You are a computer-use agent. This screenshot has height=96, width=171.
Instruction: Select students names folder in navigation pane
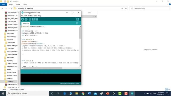11,75
